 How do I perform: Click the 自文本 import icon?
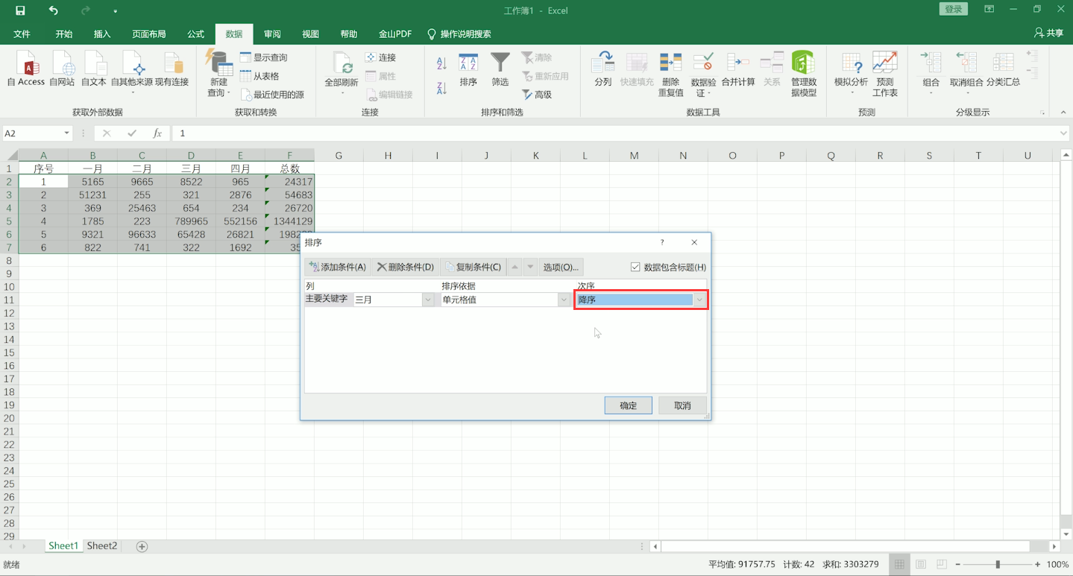(x=94, y=69)
